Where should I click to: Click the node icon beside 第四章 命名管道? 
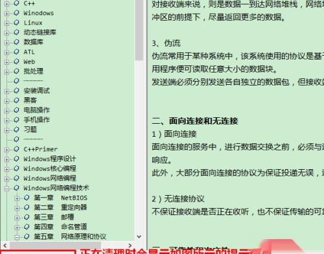click(27, 227)
